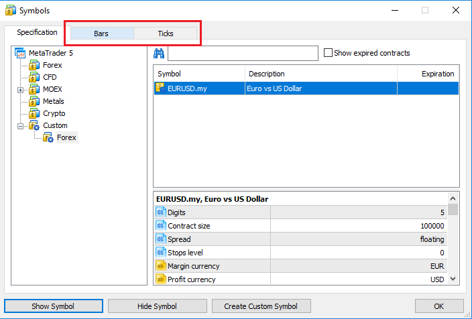Click the Forex group folder icon under MetaTrader 5
This screenshot has height=319, width=472.
click(34, 65)
